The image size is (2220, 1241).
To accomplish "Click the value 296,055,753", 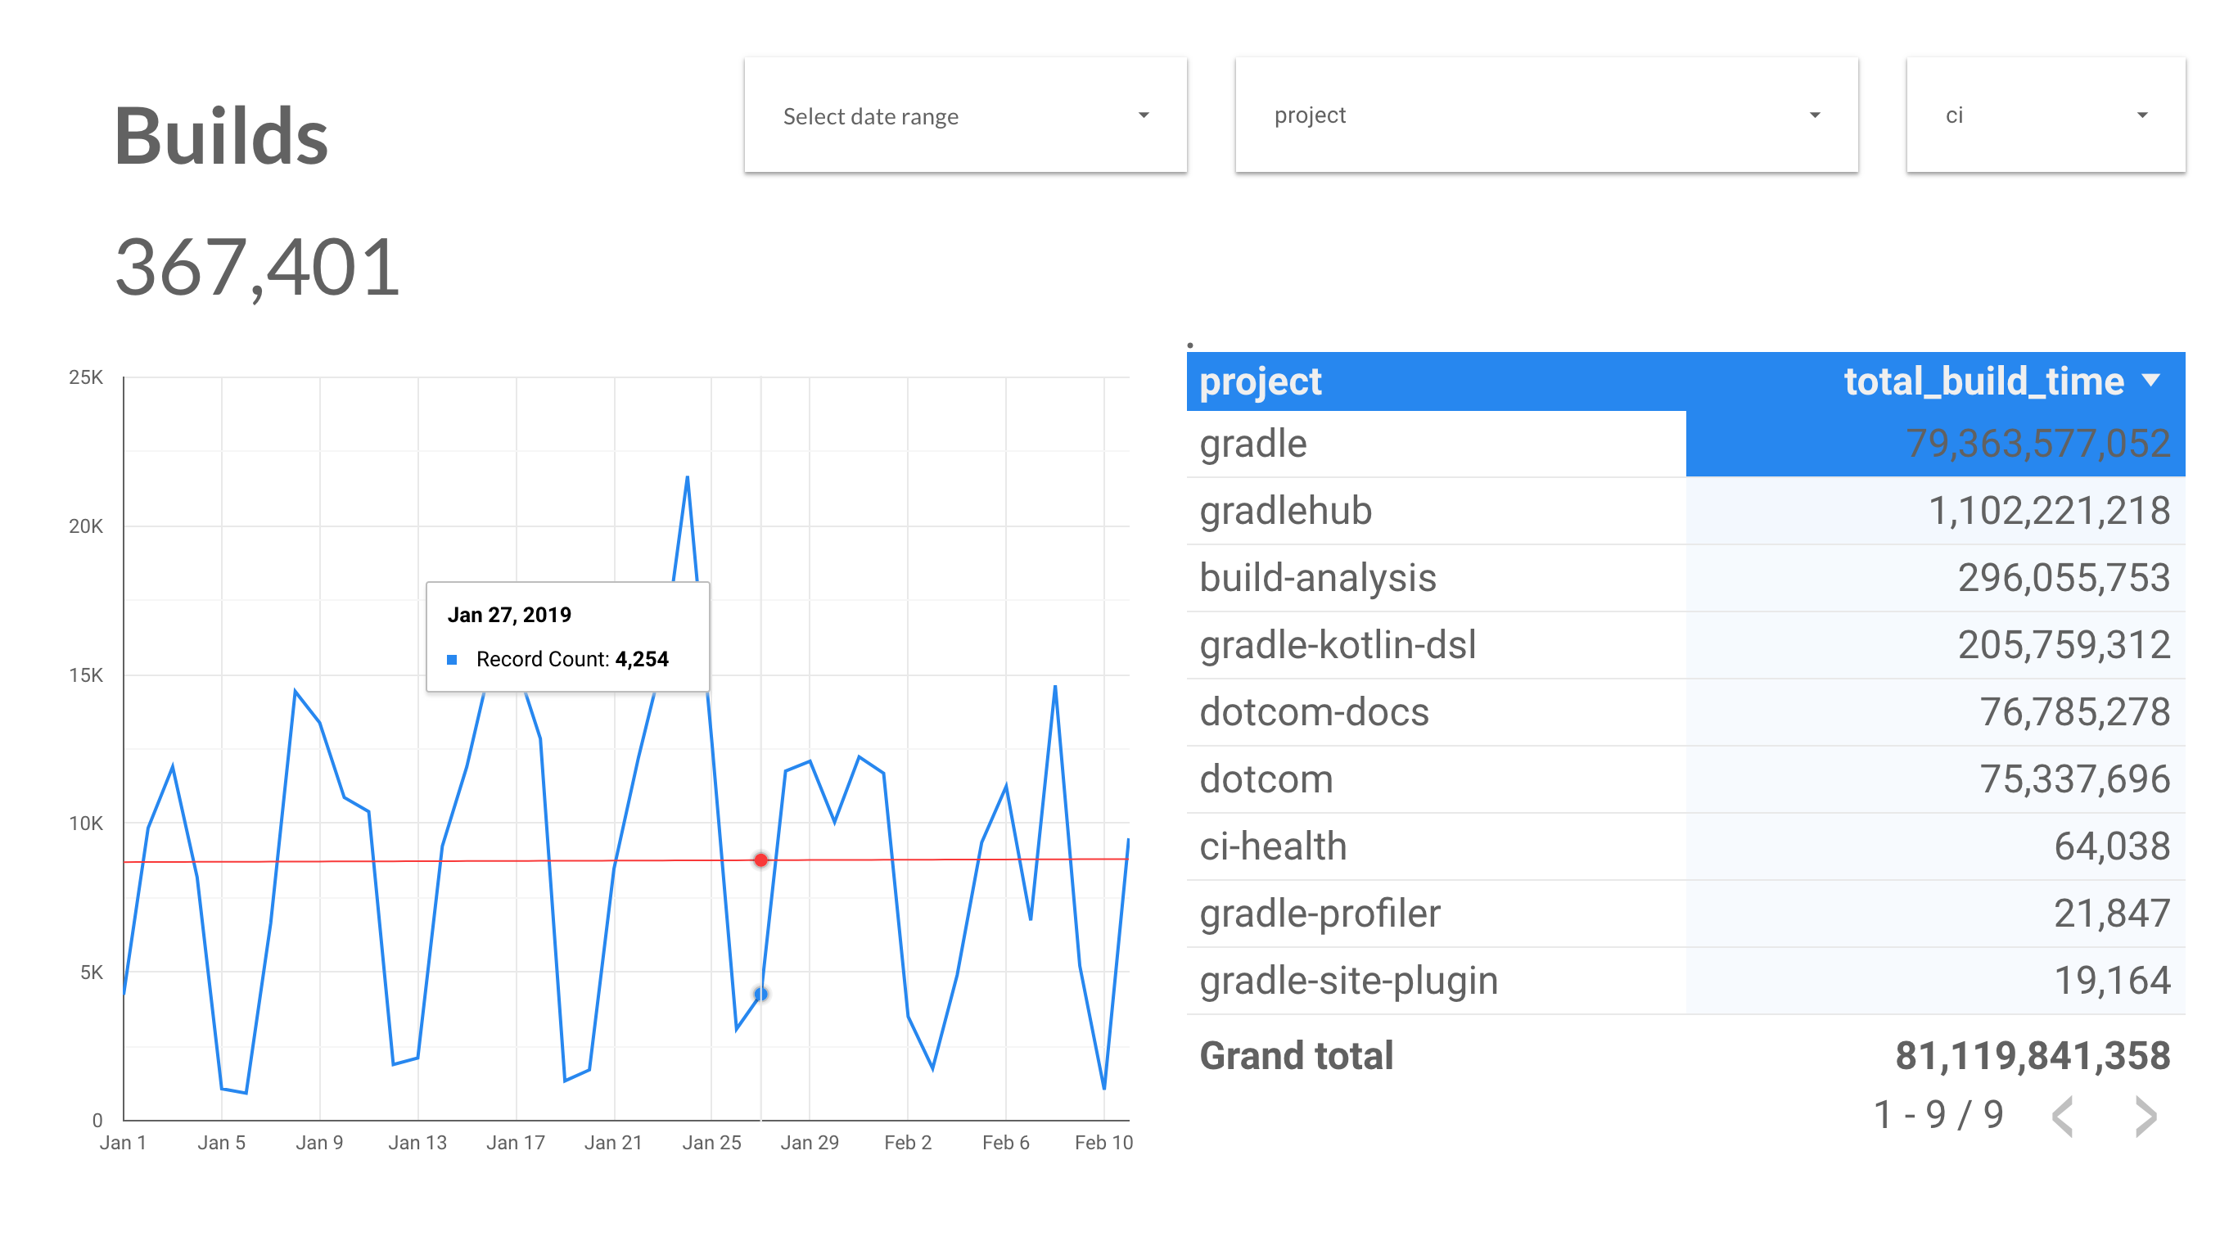I will (x=2063, y=578).
